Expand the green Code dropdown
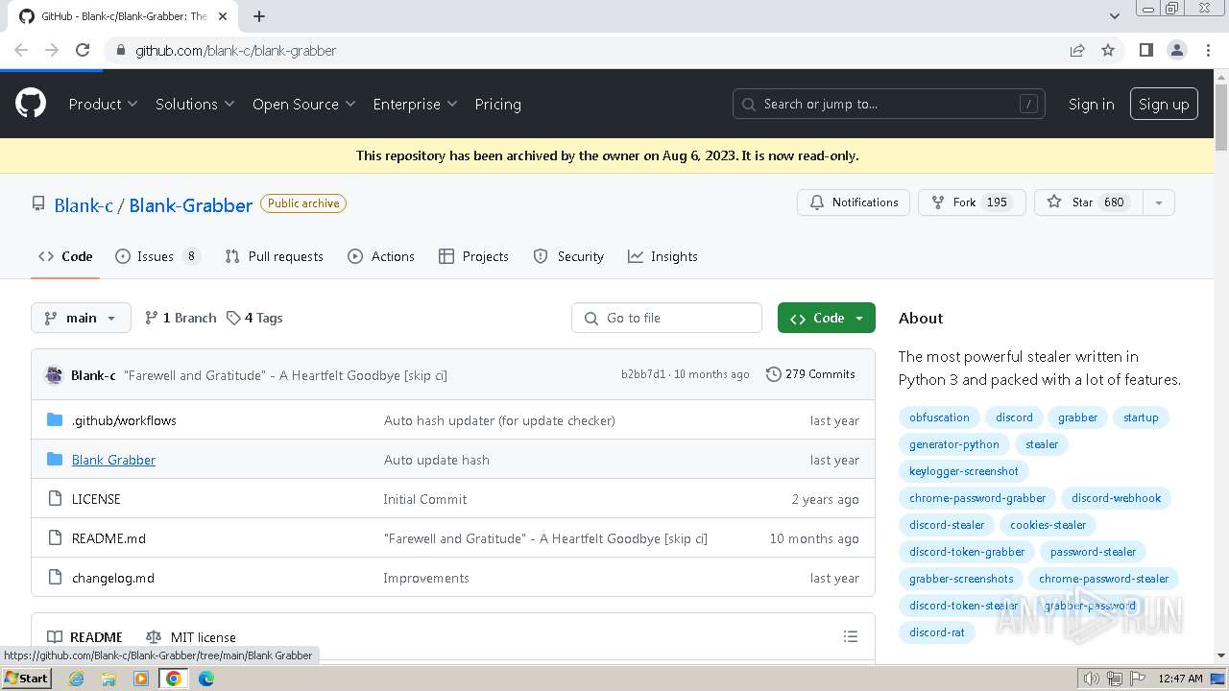Screen dimensions: 1229x691 827,318
